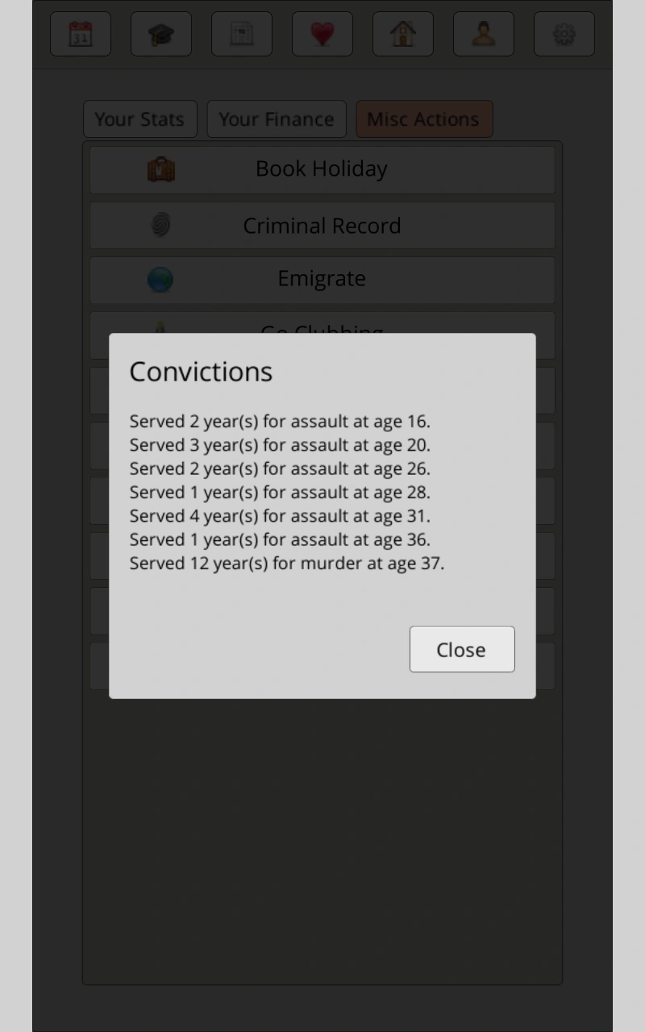Click the fingerprint icon beside Criminal Record
This screenshot has width=645, height=1032.
point(161,225)
